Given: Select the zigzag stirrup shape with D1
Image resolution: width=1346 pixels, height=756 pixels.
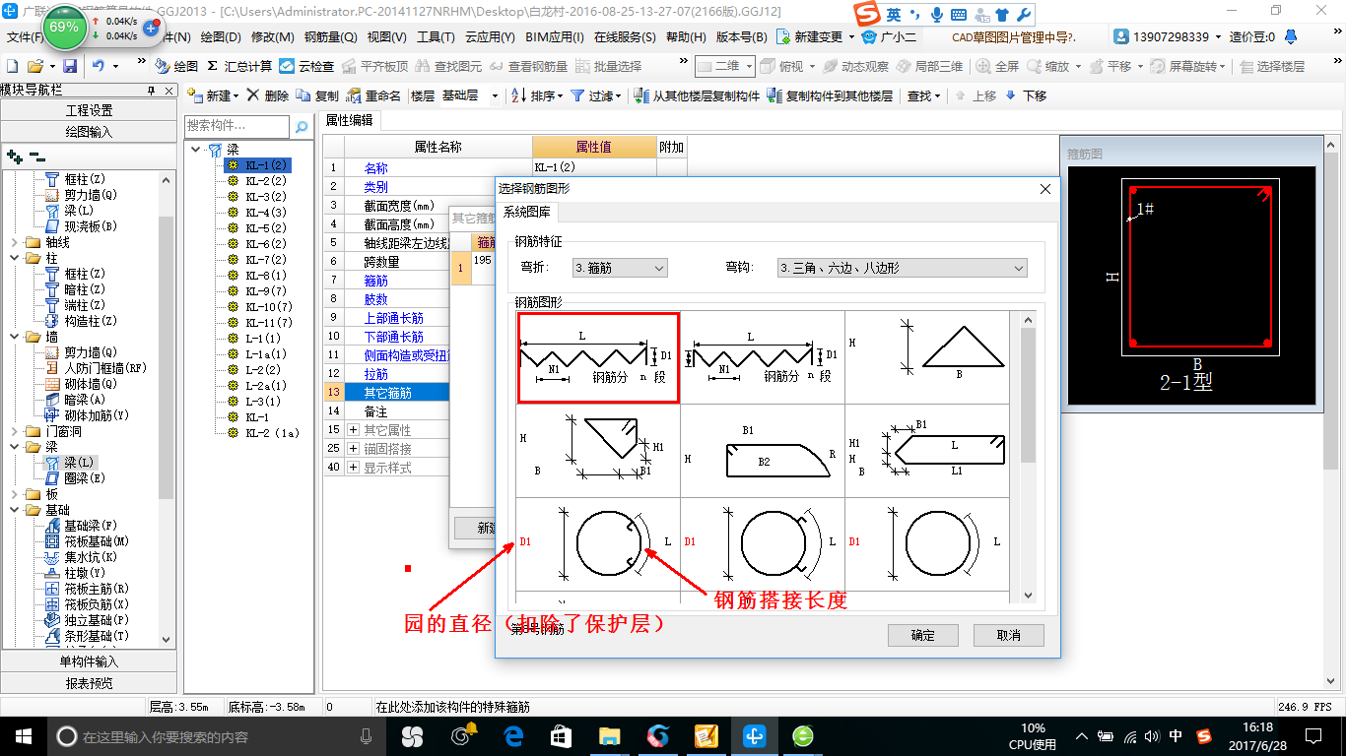Looking at the screenshot, I should 598,357.
